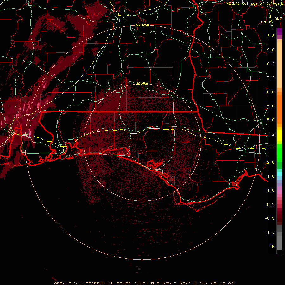Image resolution: width=285 pixels, height=285 pixels.
Task: Click the 7.4 value on the scale
Action: [271, 78]
